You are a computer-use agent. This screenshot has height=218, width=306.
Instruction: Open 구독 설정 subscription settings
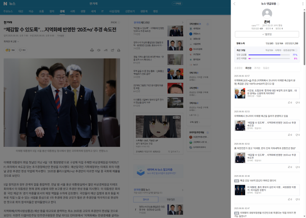pyautogui.click(x=195, y=122)
